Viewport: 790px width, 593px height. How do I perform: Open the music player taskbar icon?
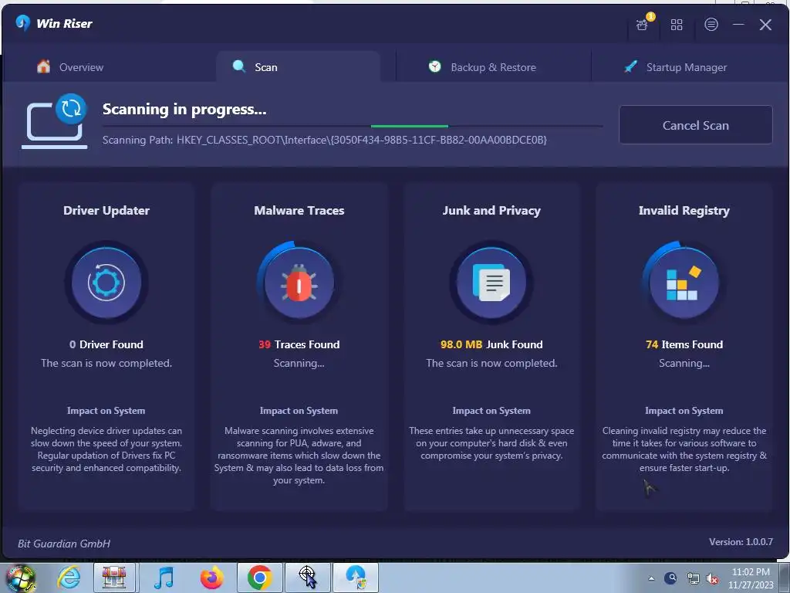[x=164, y=578]
